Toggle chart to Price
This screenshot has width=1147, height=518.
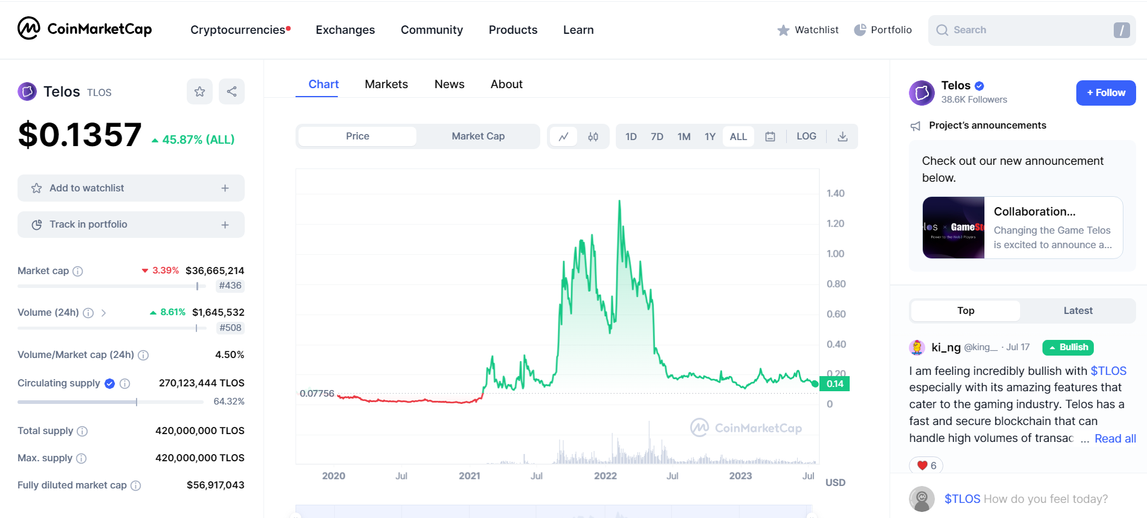[357, 136]
